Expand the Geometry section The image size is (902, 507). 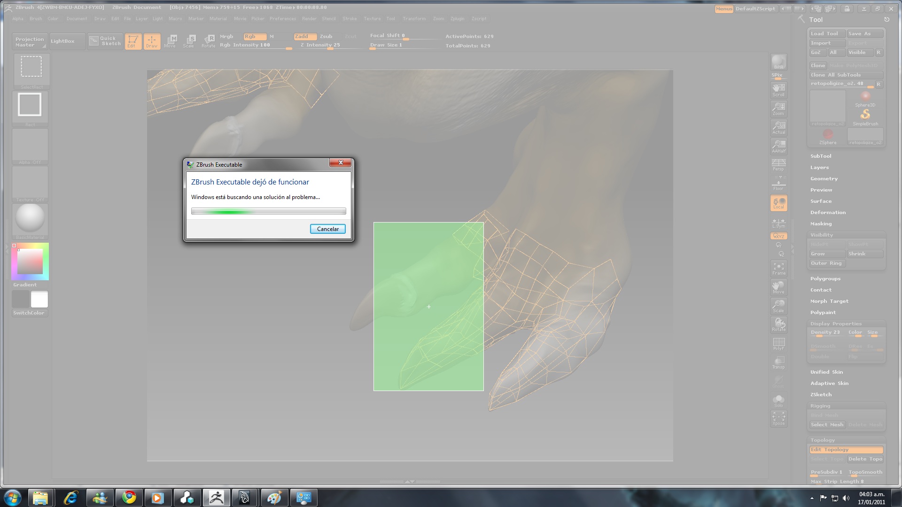[x=824, y=179]
